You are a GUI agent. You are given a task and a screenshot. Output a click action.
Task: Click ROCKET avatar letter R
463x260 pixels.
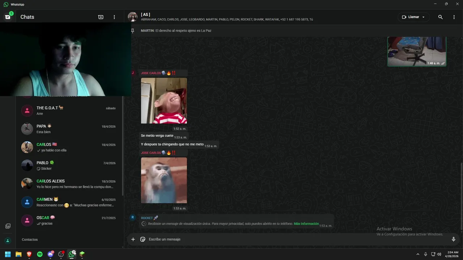click(x=132, y=217)
